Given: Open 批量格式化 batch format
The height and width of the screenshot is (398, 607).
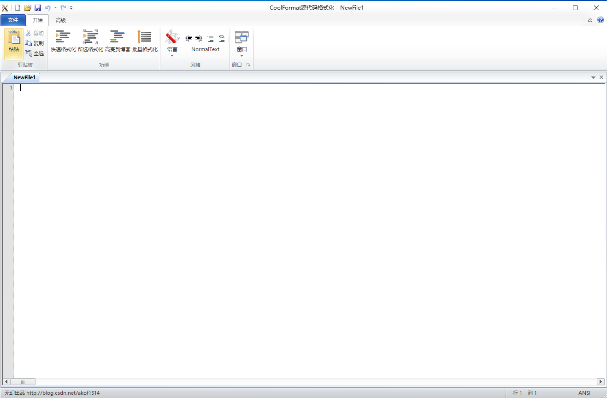Looking at the screenshot, I should click(x=145, y=41).
